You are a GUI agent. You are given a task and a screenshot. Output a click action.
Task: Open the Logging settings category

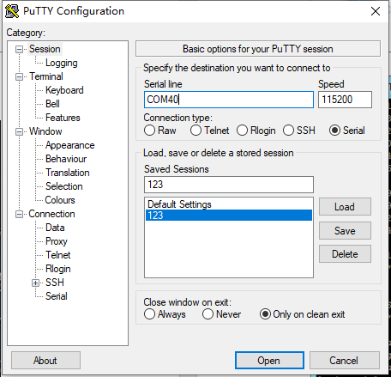[62, 63]
